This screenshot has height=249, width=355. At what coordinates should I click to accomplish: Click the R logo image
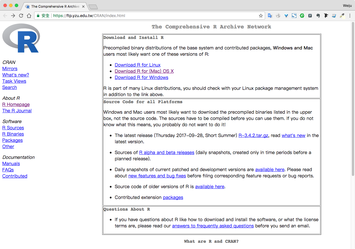pyautogui.click(x=21, y=38)
